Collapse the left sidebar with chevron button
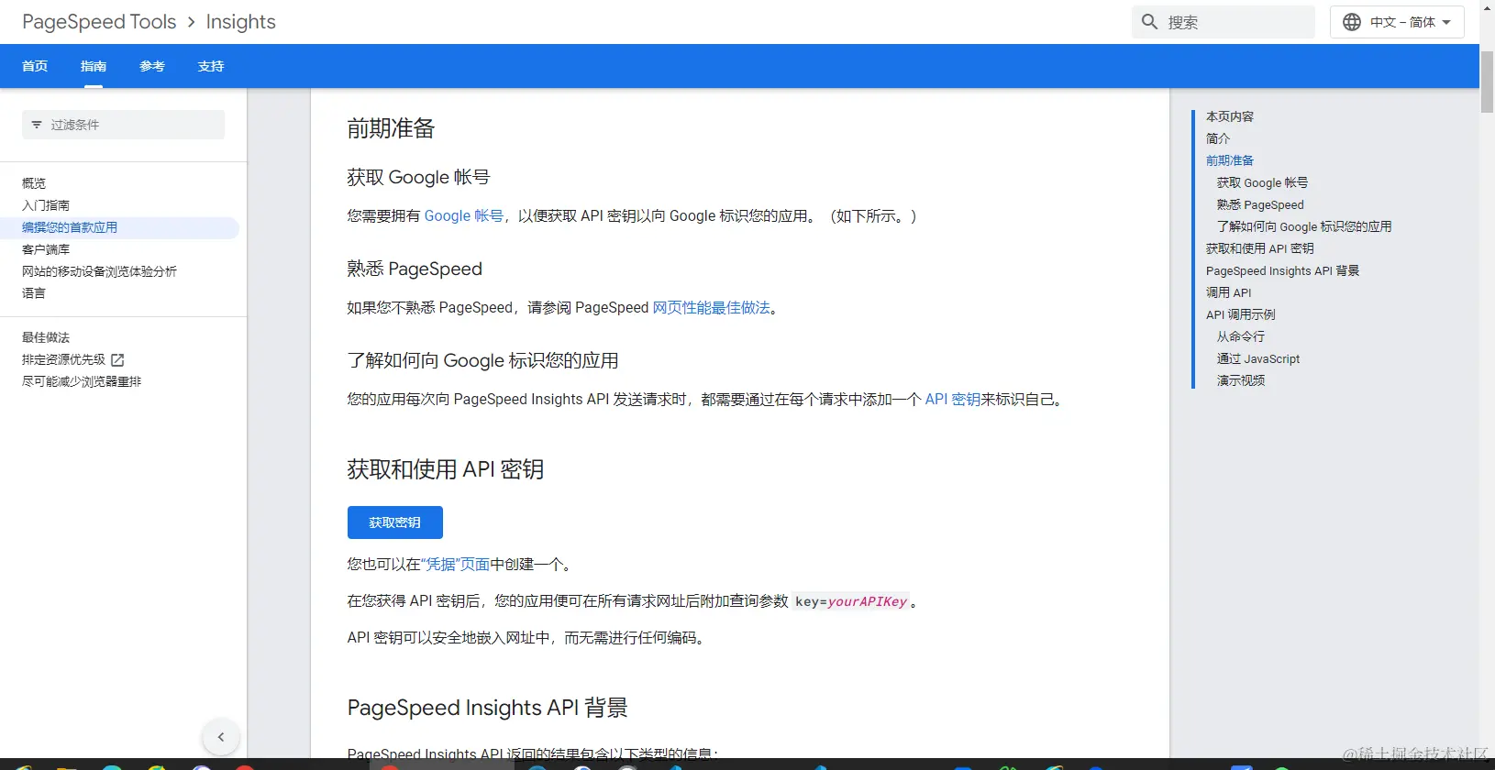Viewport: 1495px width, 770px height. click(x=221, y=737)
